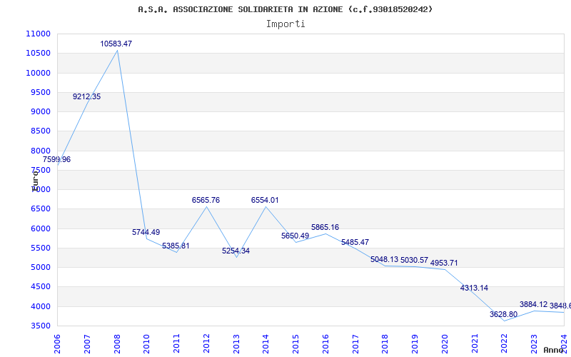Click the 2008 x-axis year label

[x=117, y=344]
